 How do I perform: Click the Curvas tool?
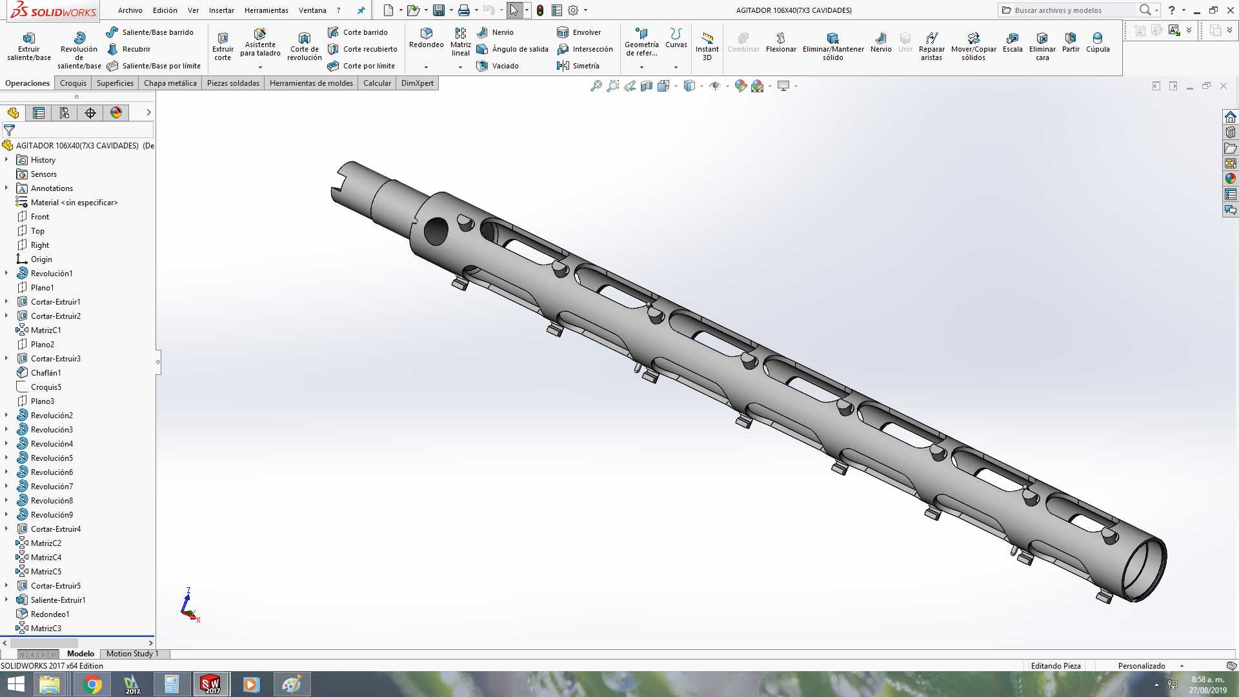point(676,38)
